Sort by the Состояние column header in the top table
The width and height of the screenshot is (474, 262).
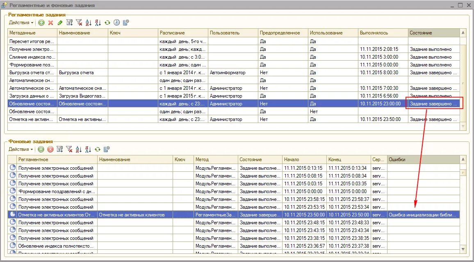point(434,33)
